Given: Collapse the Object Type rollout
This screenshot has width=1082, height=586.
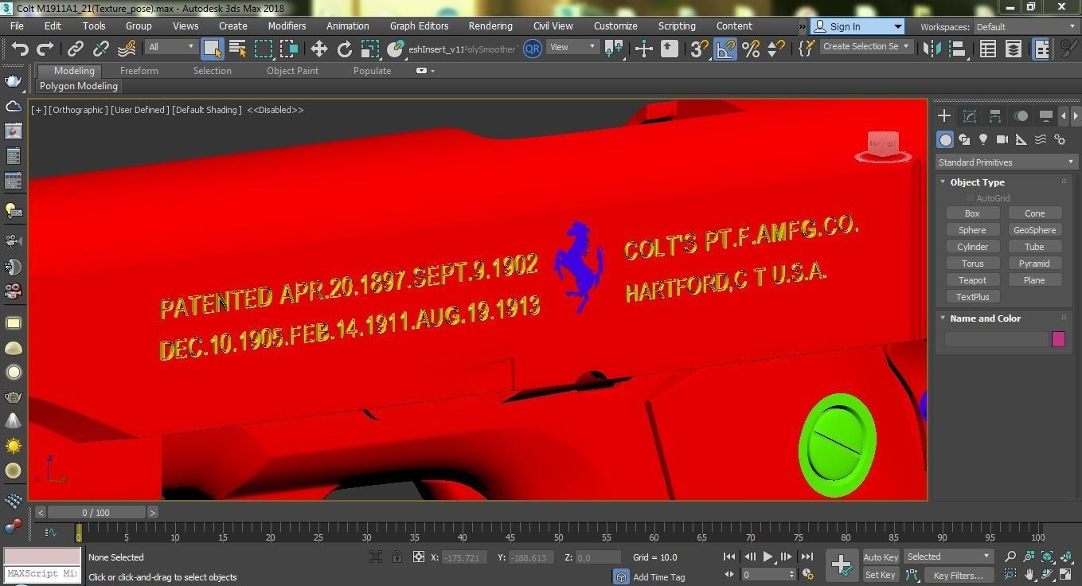Looking at the screenshot, I should (x=977, y=182).
